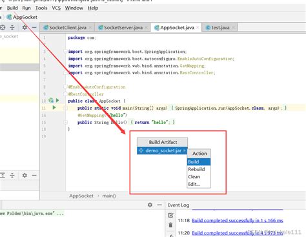This screenshot has width=306, height=237.
Task: Collapse all using project panel toolbar icon
Action: pyautogui.click(x=12, y=28)
